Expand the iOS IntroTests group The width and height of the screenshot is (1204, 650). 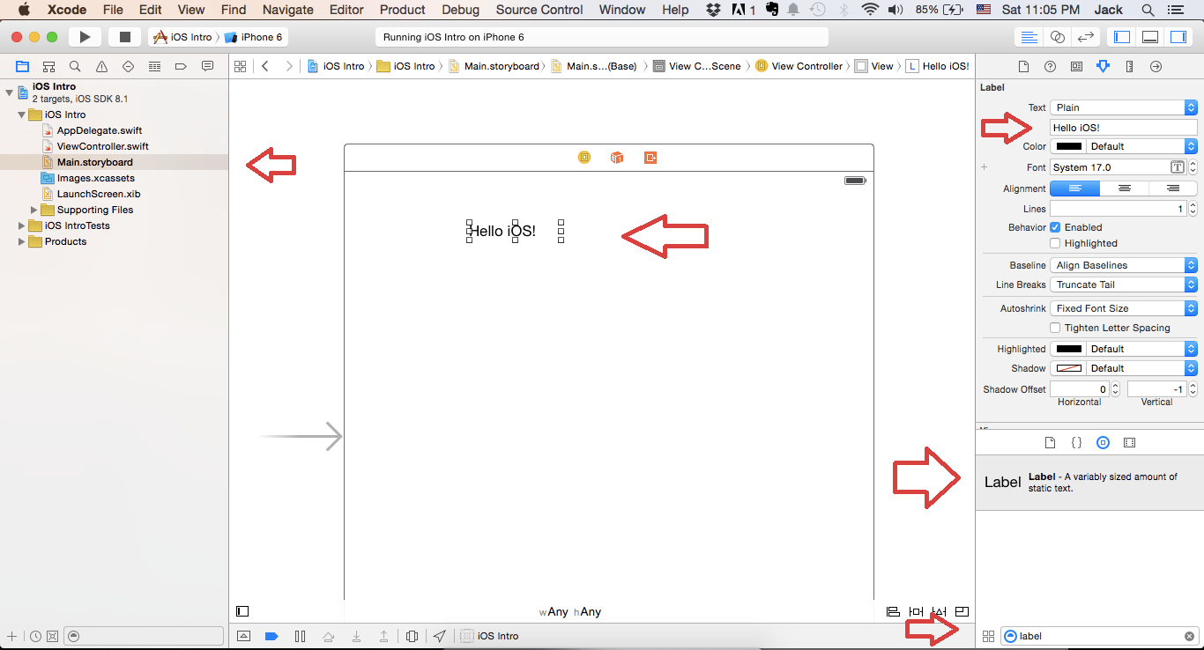pyautogui.click(x=22, y=225)
